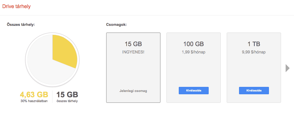
Task: Click the yellow 4,63 GB used value
Action: tap(34, 95)
